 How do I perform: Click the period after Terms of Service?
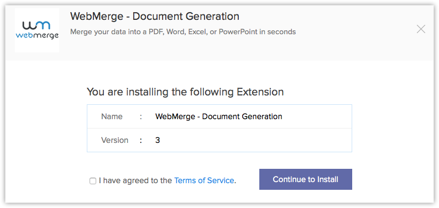tap(235, 183)
